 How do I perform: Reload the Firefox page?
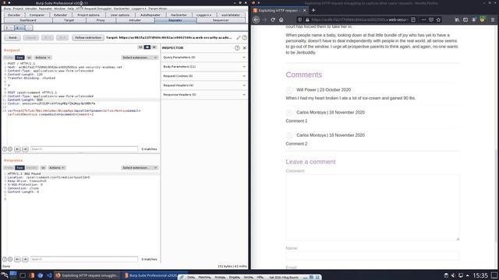(273, 19)
